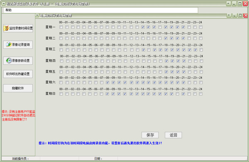Click inner window up-arrow button
Image resolution: width=249 pixels, height=162 pixels.
pyautogui.click(x=229, y=15)
